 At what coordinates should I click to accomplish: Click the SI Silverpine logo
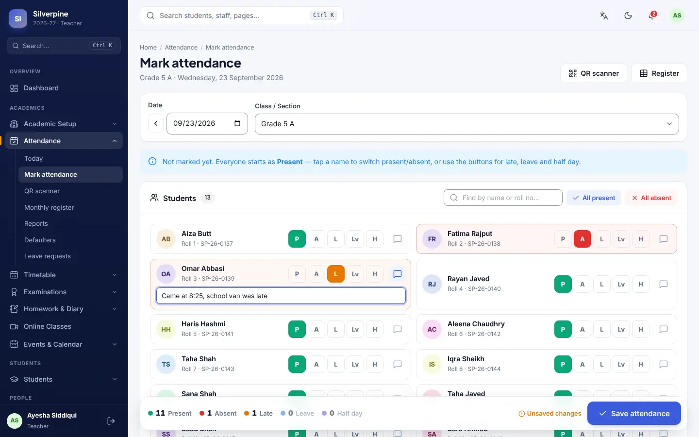[18, 18]
